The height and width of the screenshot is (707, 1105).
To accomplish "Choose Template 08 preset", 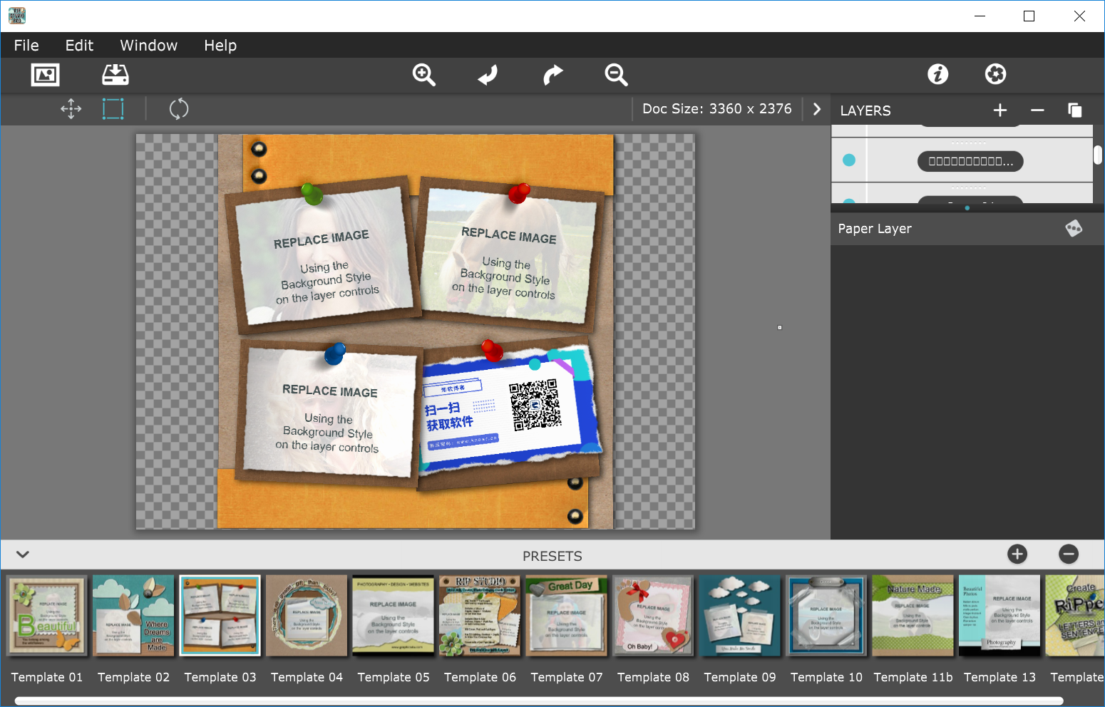I will click(x=653, y=616).
